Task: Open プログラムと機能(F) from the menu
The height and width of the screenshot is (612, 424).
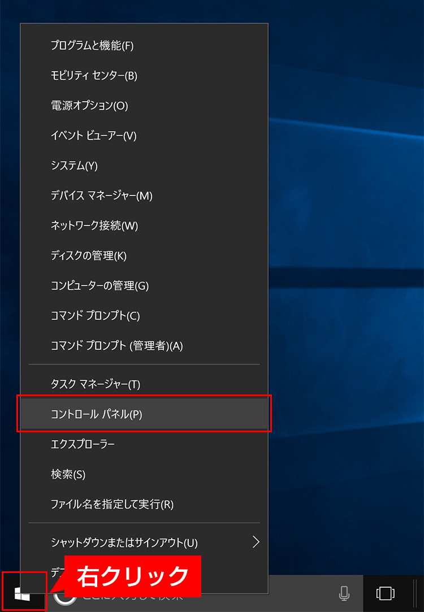Action: pyautogui.click(x=144, y=46)
